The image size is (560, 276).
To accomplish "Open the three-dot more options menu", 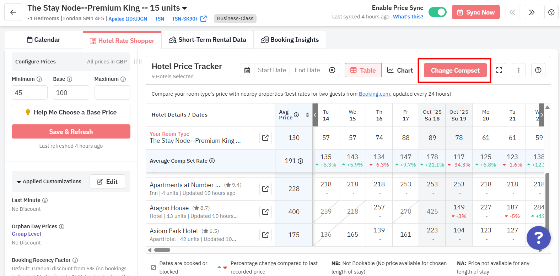I will pyautogui.click(x=519, y=70).
